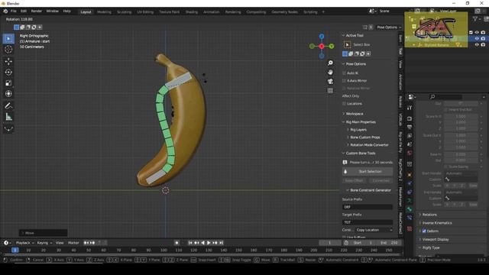Image resolution: width=489 pixels, height=275 pixels.
Task: Toggle Affect Only Locations checkbox
Action: click(x=345, y=104)
